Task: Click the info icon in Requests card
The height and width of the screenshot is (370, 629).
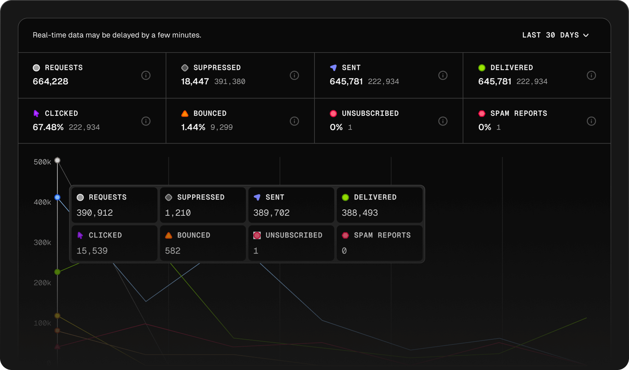Action: 146,75
